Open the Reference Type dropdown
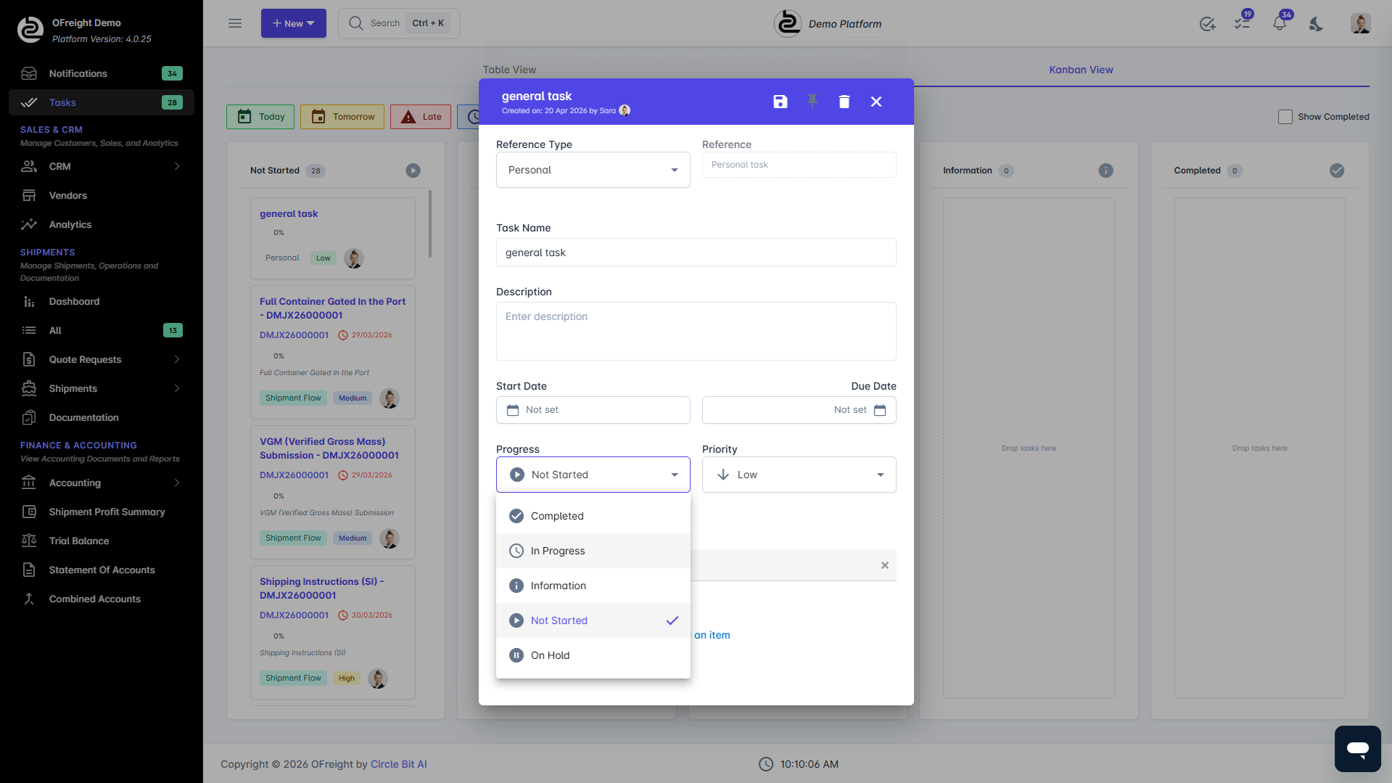Image resolution: width=1392 pixels, height=783 pixels. pyautogui.click(x=593, y=170)
